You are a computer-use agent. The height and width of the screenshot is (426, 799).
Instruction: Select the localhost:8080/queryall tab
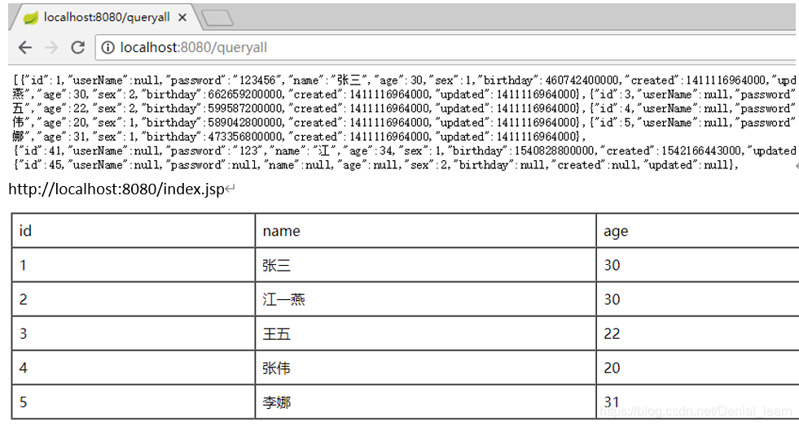[104, 18]
